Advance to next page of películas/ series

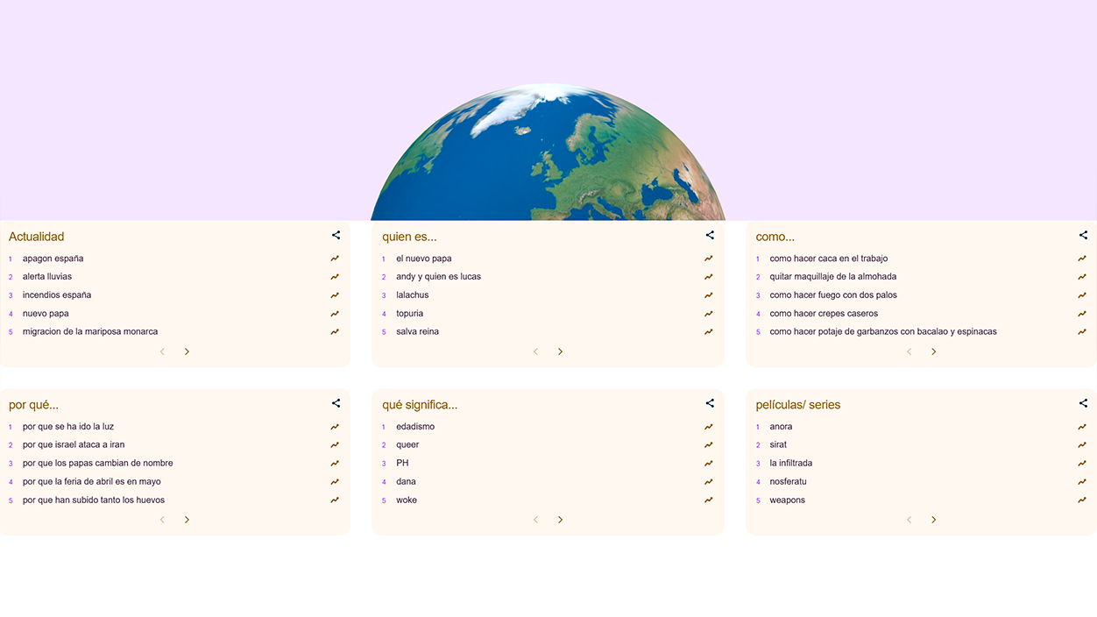tap(933, 519)
